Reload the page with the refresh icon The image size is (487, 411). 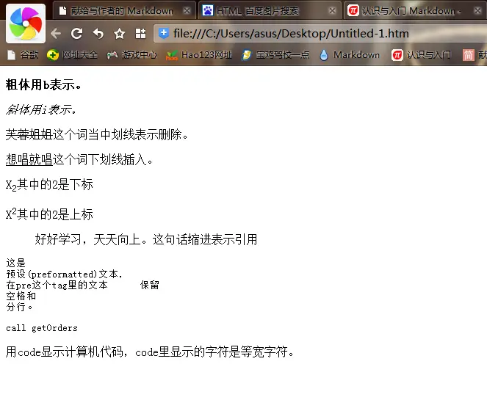coord(76,34)
